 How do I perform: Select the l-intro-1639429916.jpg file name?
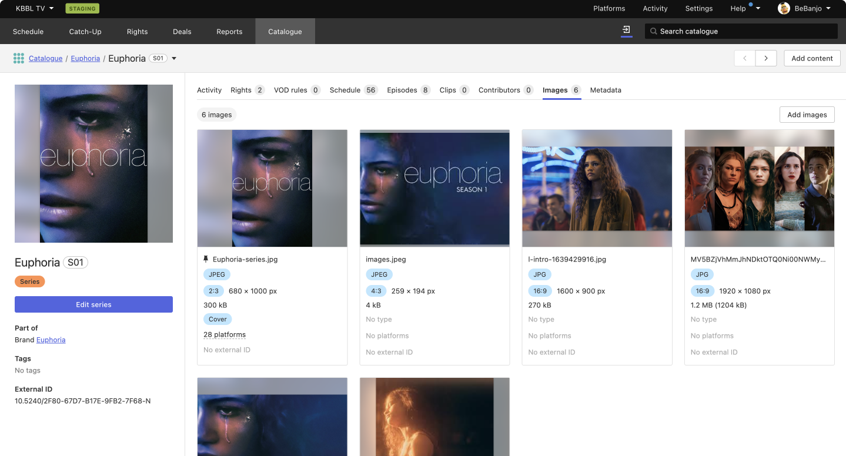(x=567, y=259)
